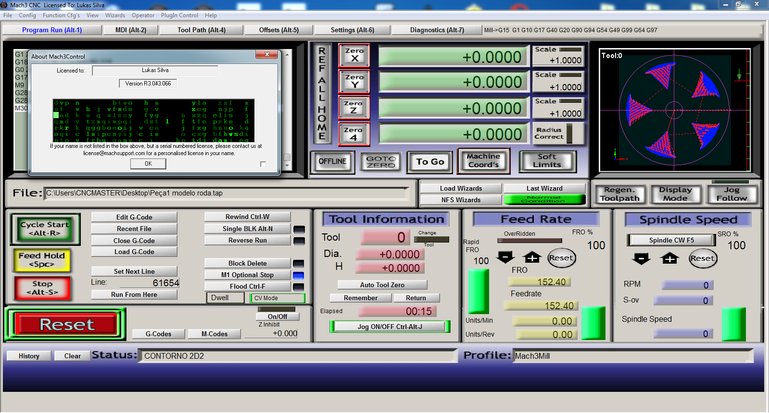The width and height of the screenshot is (769, 413).
Task: Regenerate the toolpath display
Action: pos(620,194)
